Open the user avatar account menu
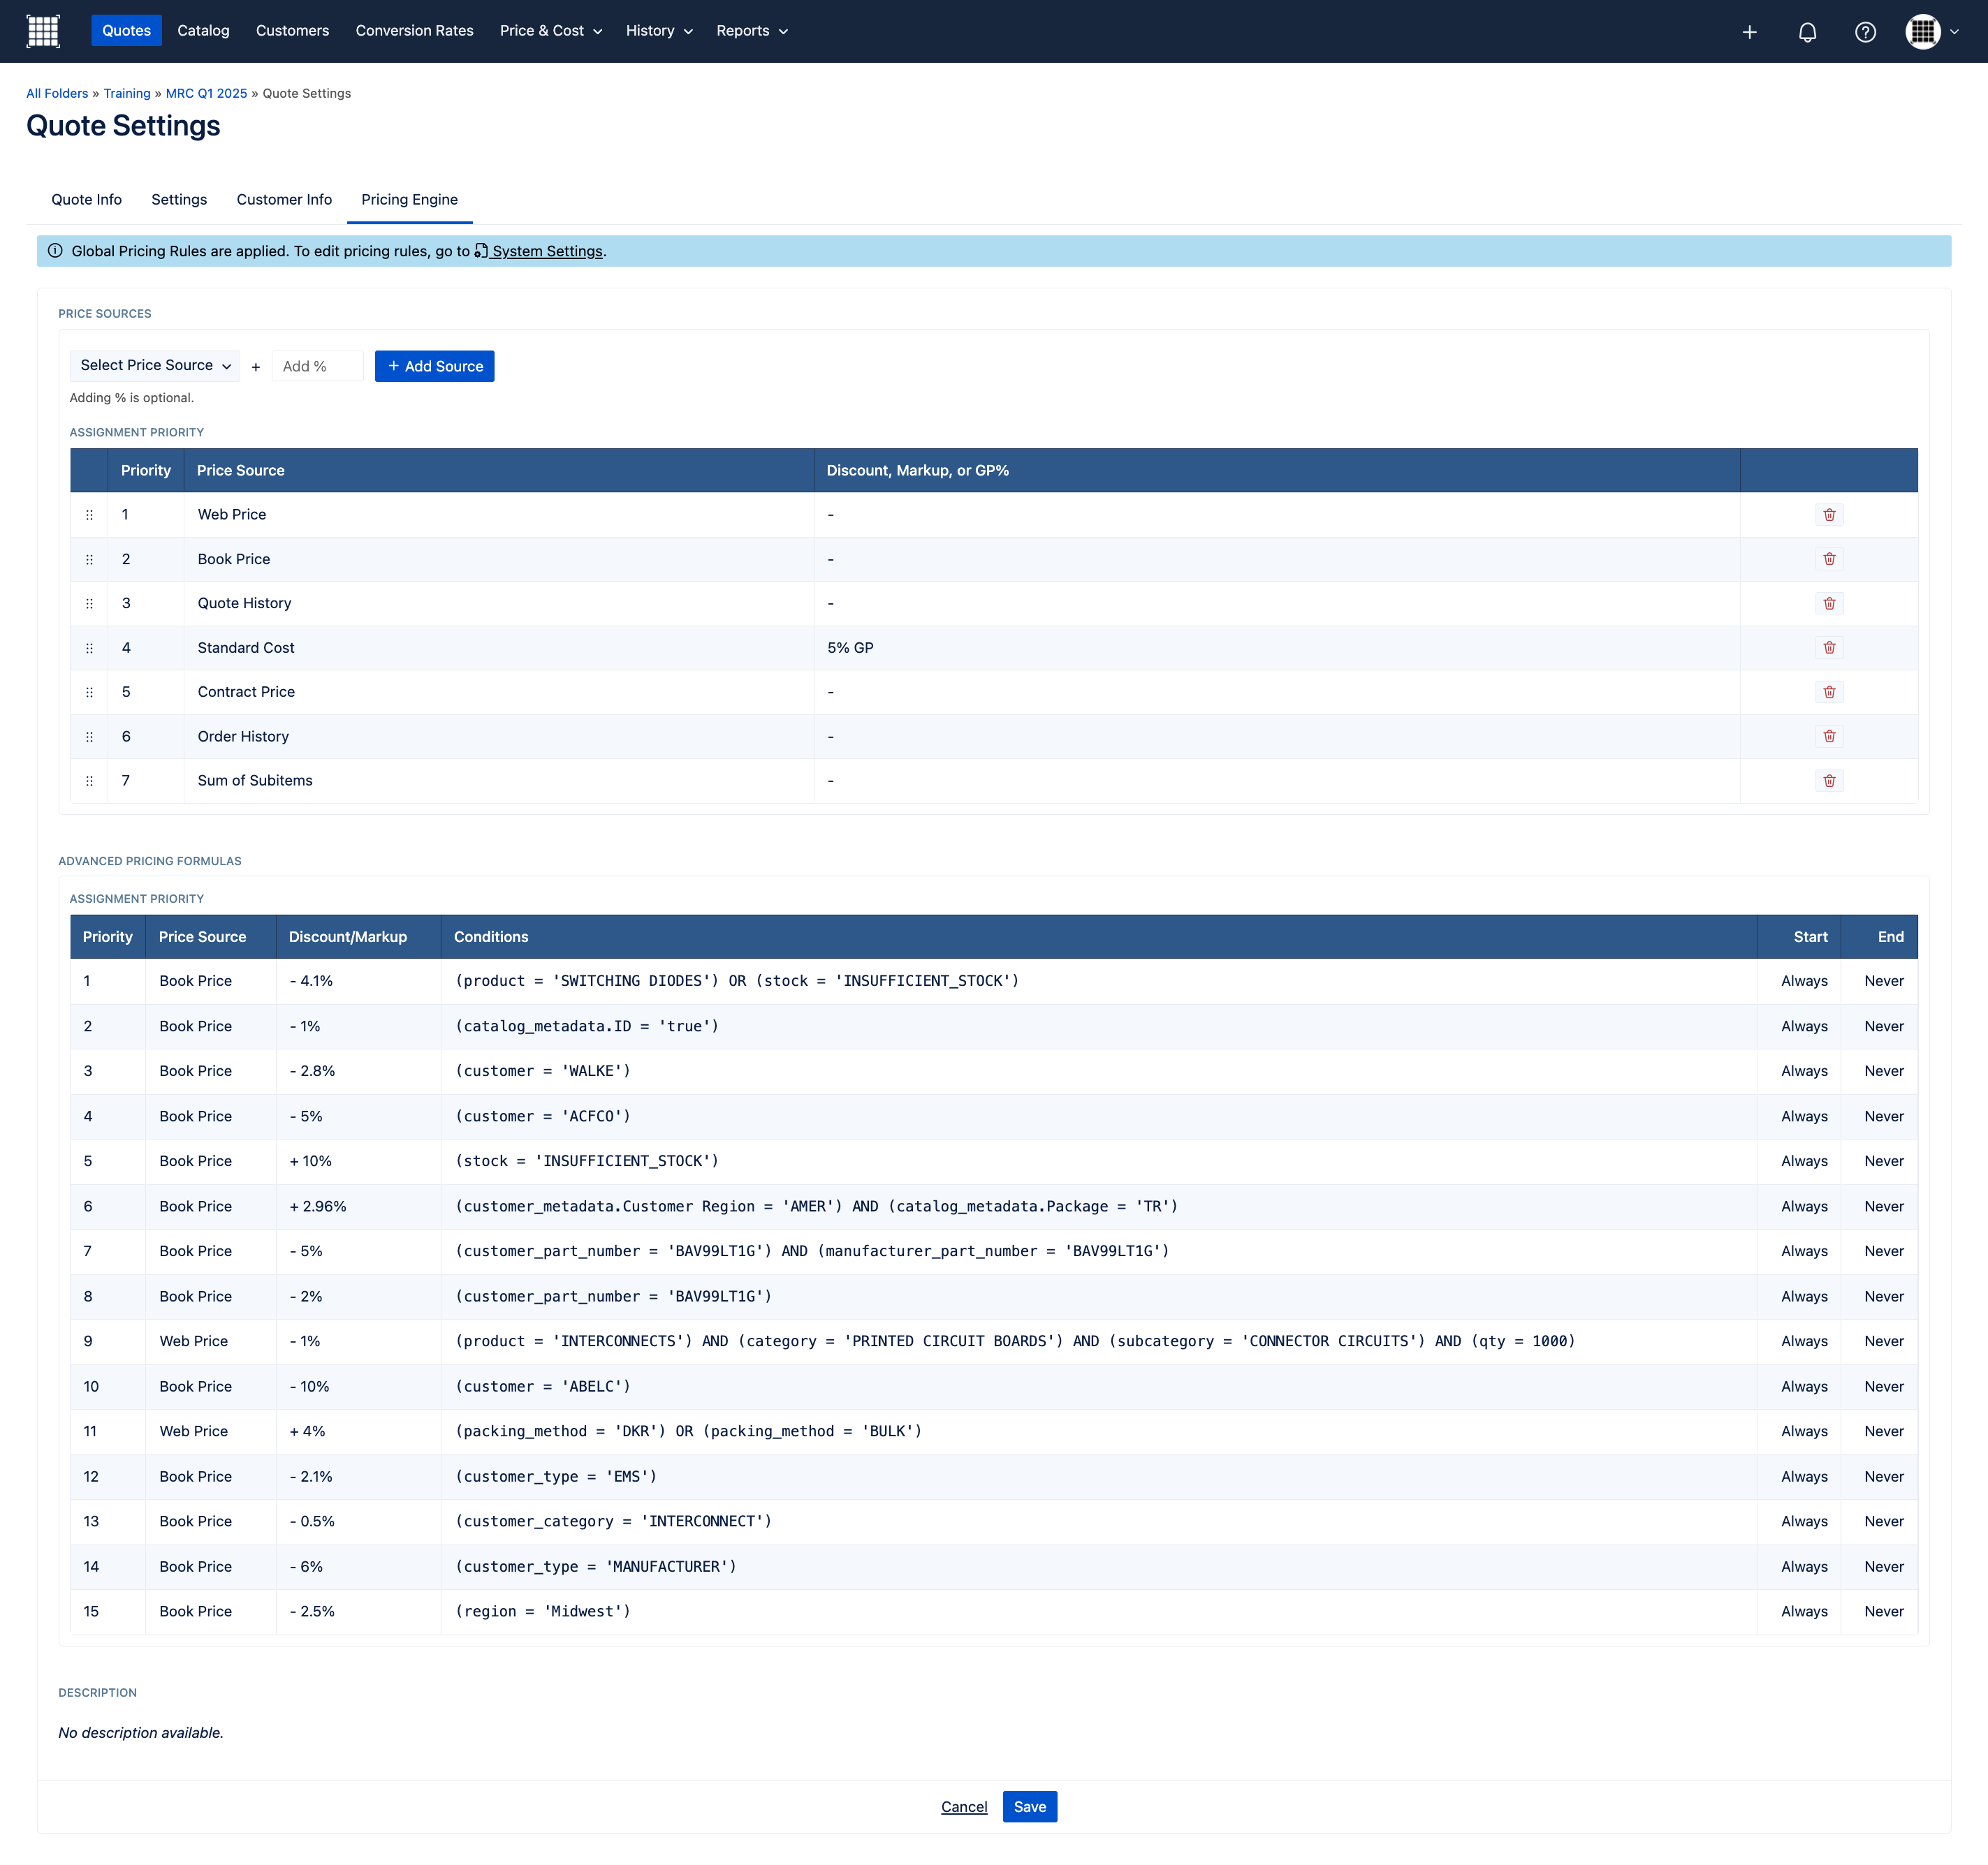The width and height of the screenshot is (1988, 1865). [1931, 31]
